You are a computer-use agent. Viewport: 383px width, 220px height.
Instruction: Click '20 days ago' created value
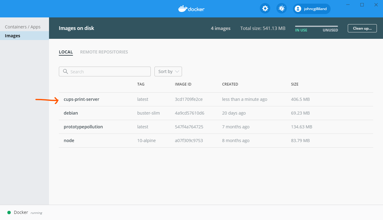[x=234, y=113]
